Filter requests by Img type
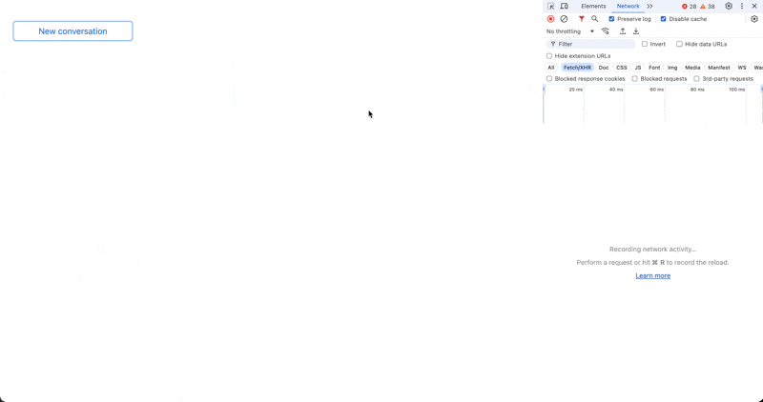 [672, 68]
